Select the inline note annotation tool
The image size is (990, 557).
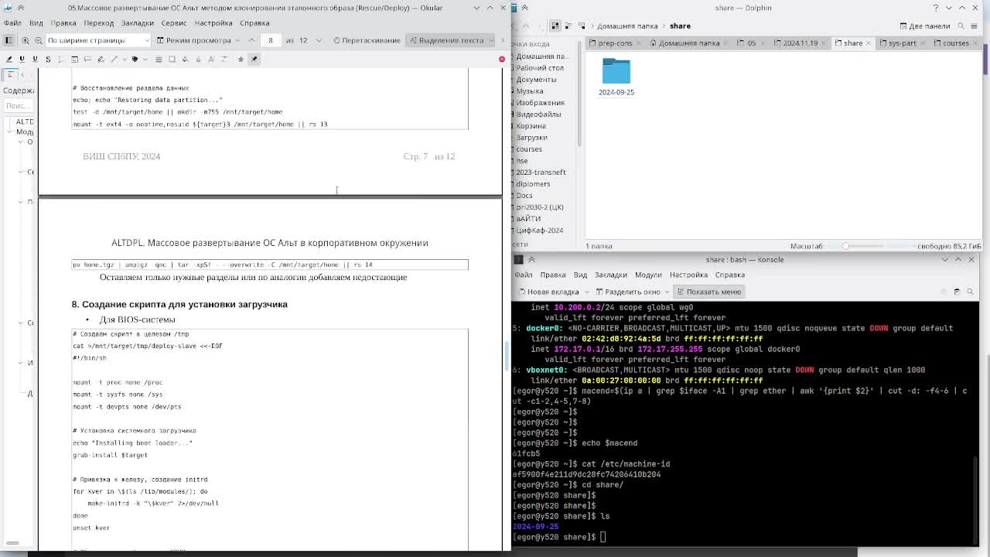(x=74, y=59)
